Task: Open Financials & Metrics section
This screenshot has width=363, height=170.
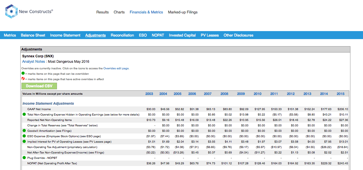Action: [146, 12]
